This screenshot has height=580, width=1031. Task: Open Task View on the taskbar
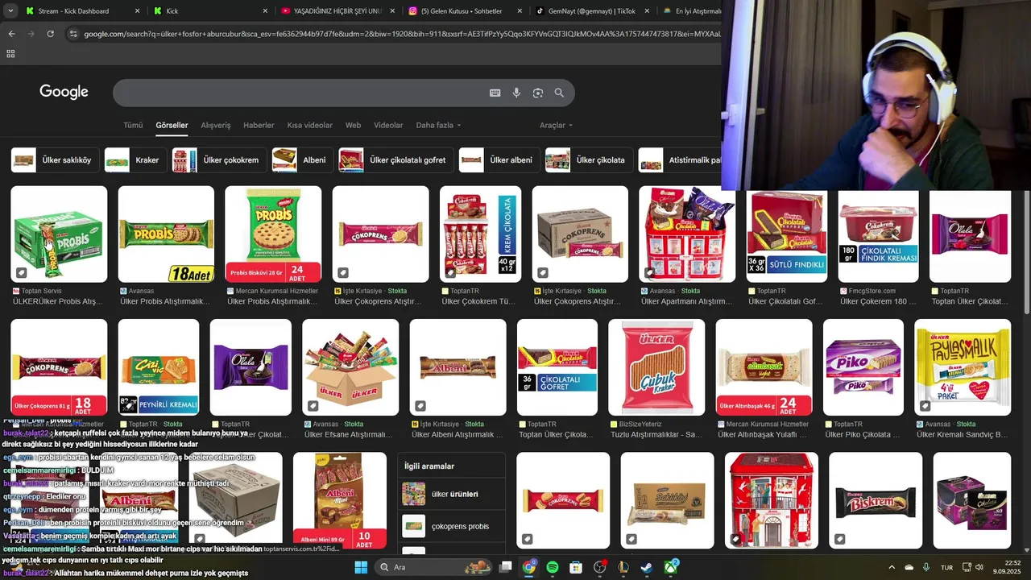coord(505,567)
